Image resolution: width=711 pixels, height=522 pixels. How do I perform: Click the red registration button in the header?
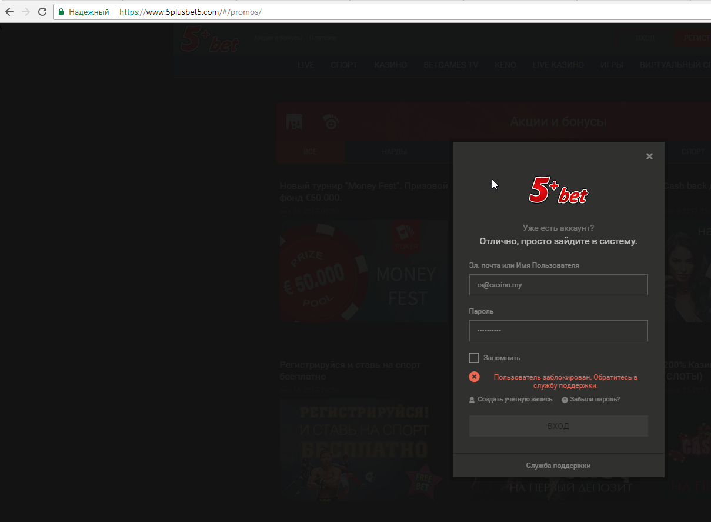point(693,38)
